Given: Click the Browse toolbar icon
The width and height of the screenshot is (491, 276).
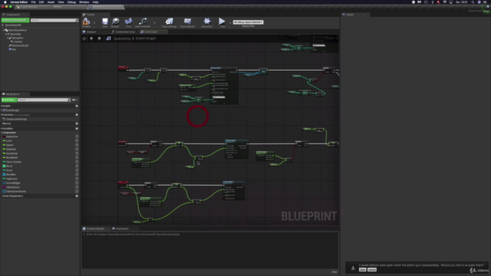Looking at the screenshot, I should pyautogui.click(x=115, y=21).
